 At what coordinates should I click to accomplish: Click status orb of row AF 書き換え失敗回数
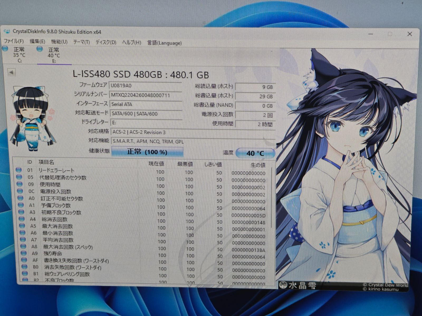click(24, 260)
